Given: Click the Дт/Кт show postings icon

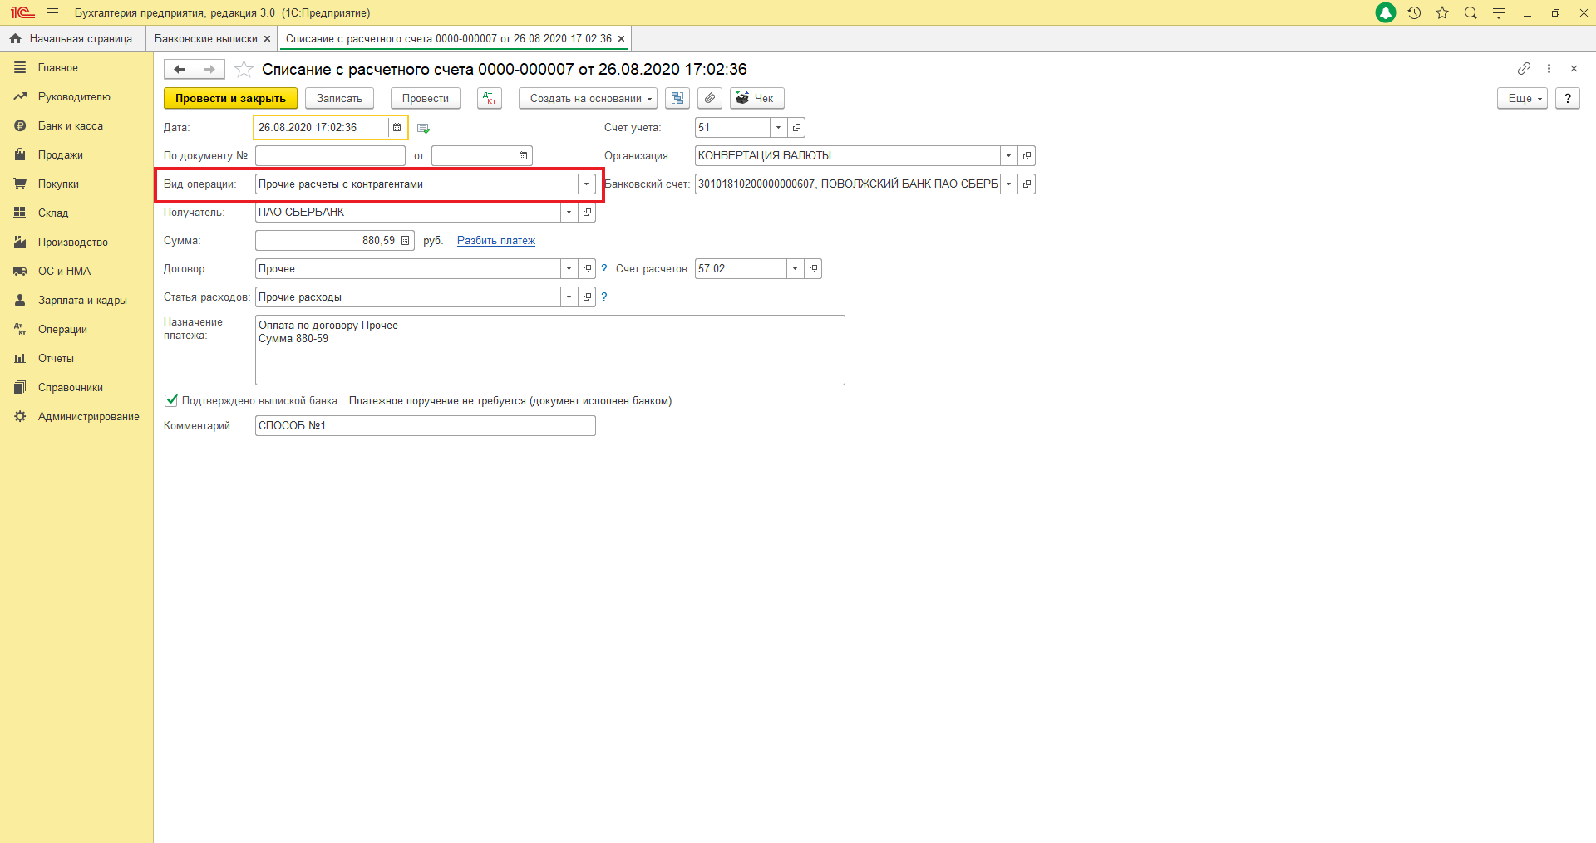Looking at the screenshot, I should tap(490, 98).
